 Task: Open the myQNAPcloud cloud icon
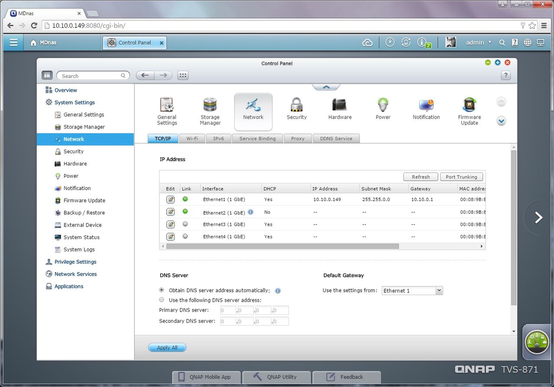click(367, 42)
